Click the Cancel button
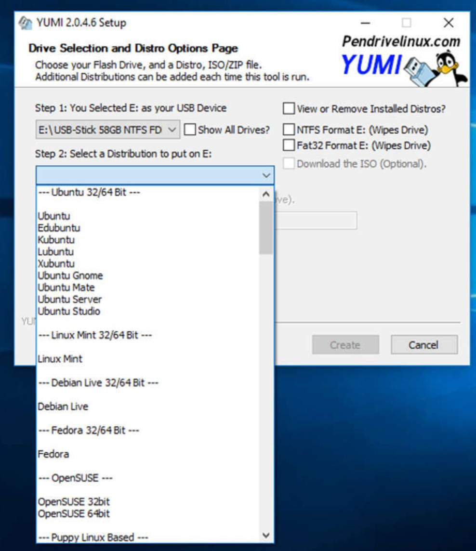 [424, 345]
